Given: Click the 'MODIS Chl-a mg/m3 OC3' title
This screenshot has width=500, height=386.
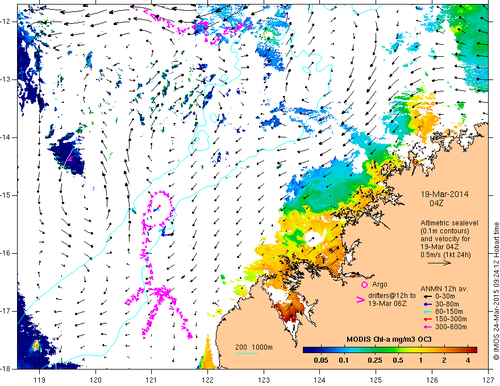Looking at the screenshot, I should click(389, 339).
